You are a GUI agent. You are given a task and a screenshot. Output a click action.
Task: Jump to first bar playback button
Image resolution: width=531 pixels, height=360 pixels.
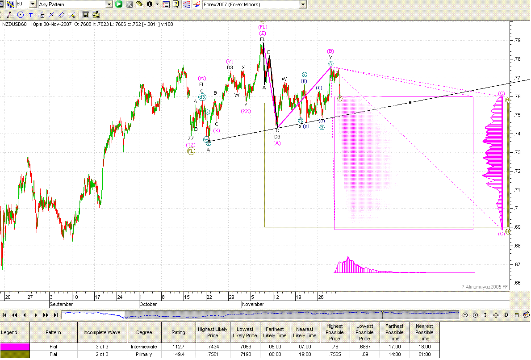click(x=4, y=315)
